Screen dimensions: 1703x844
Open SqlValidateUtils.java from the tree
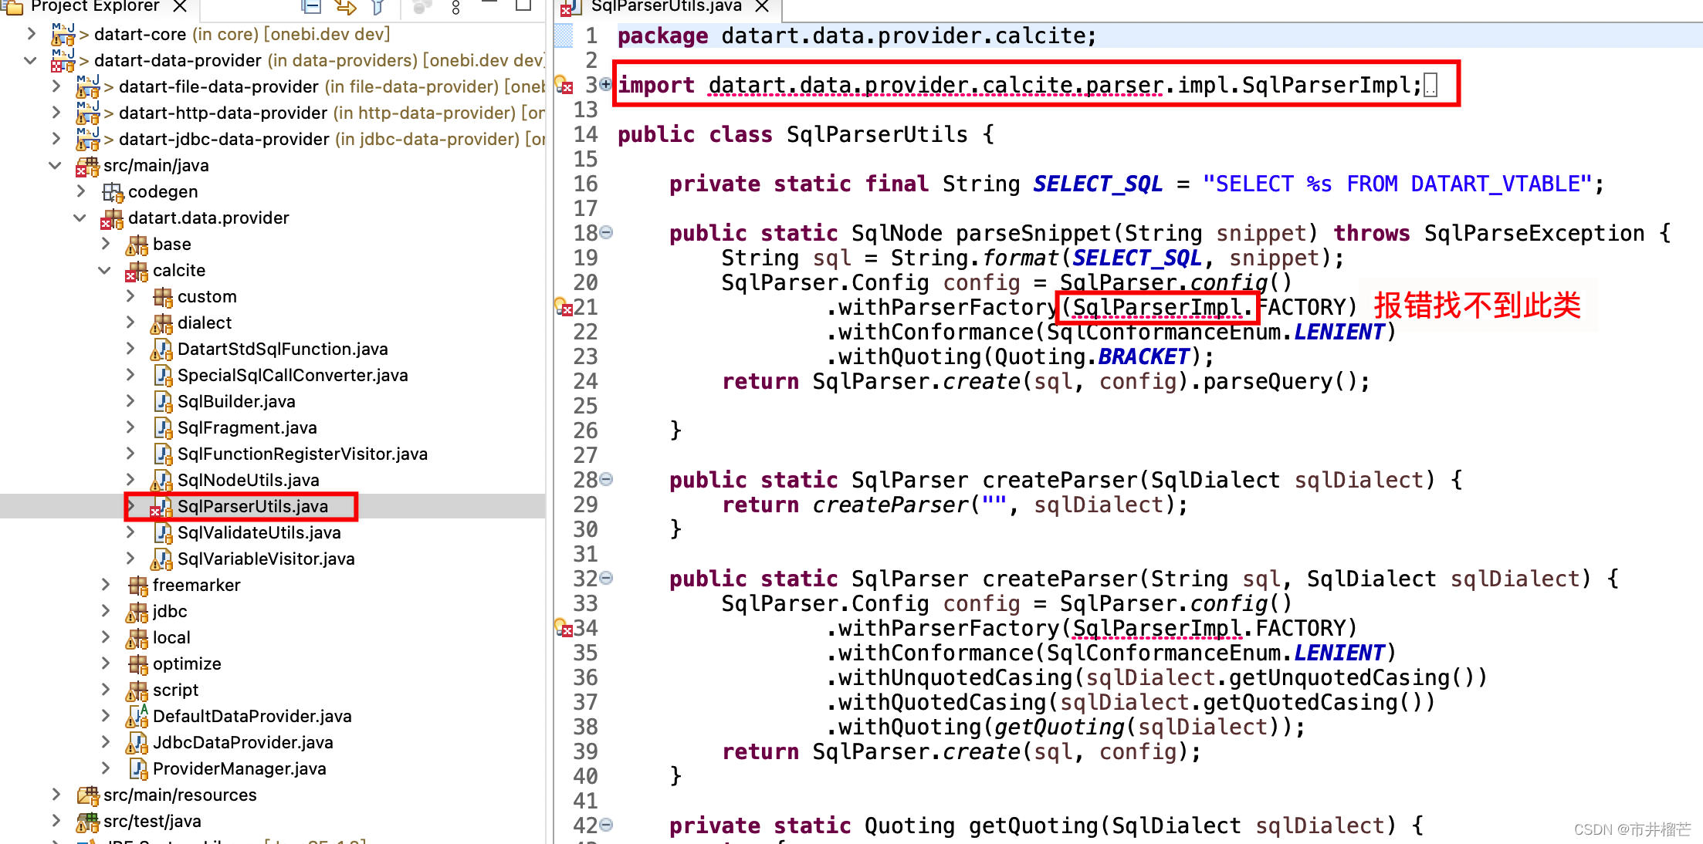point(259,532)
